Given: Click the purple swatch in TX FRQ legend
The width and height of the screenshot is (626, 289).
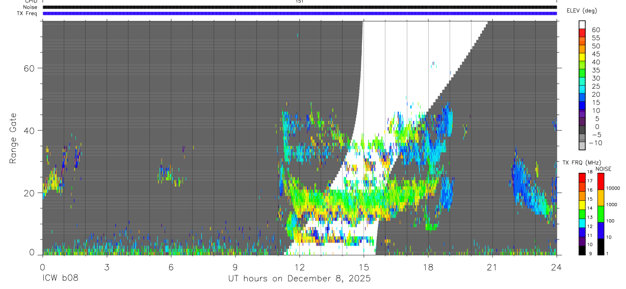Looking at the screenshot, I should coord(582,242).
